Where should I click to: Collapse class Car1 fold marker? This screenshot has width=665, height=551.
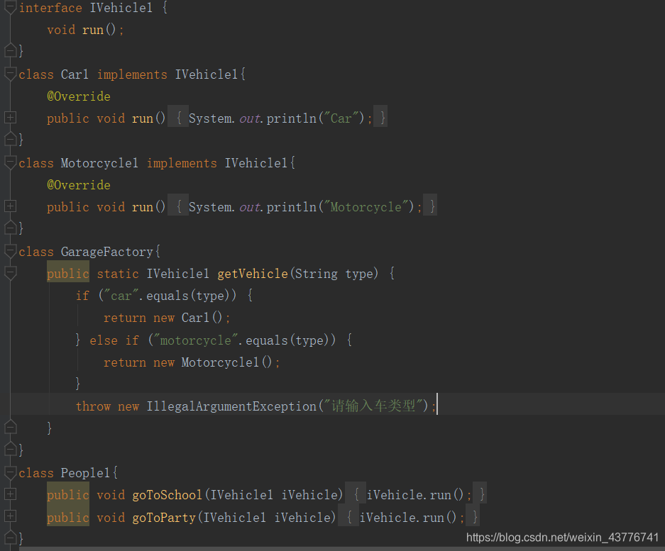[10, 74]
